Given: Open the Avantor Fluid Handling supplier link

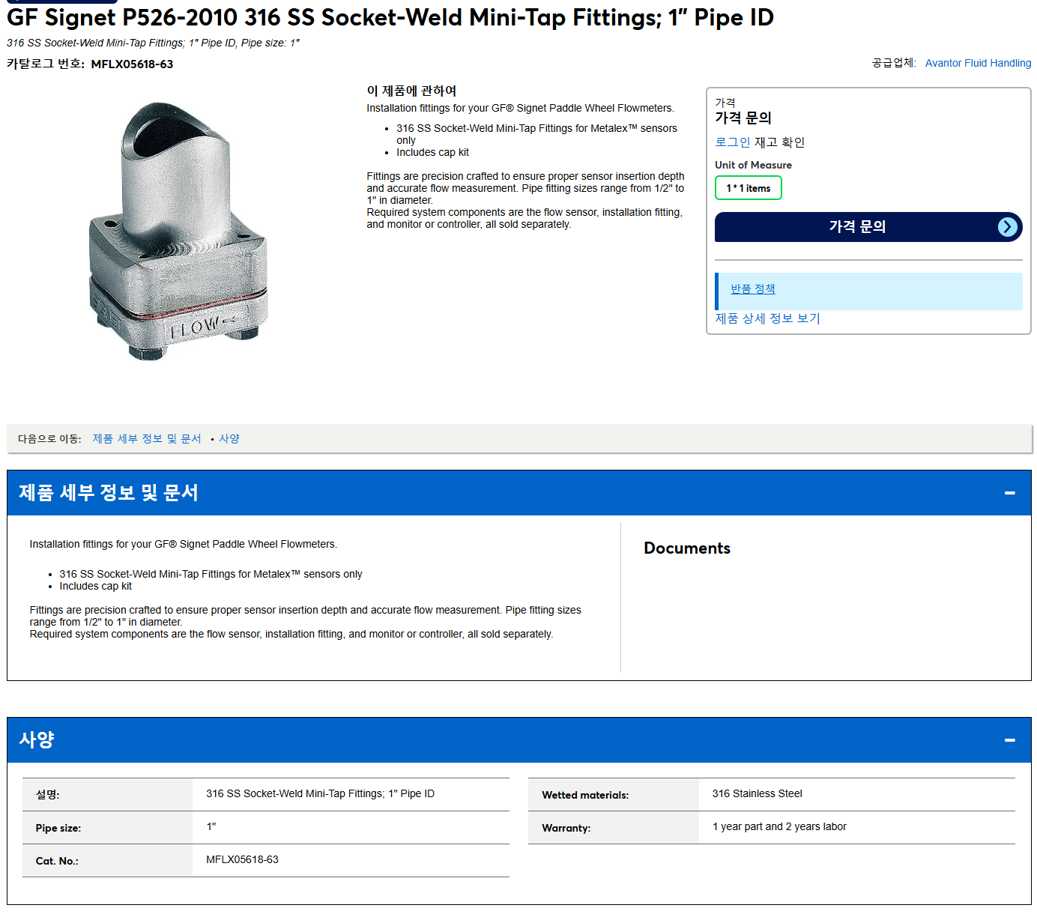Looking at the screenshot, I should (x=978, y=63).
